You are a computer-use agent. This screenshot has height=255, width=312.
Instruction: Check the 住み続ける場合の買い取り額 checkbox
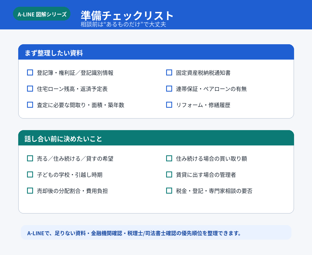tap(169, 158)
